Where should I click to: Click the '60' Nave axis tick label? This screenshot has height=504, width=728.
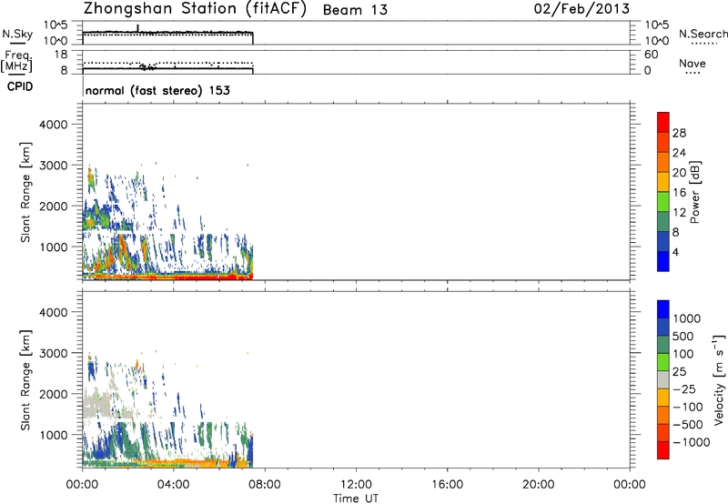[x=651, y=55]
